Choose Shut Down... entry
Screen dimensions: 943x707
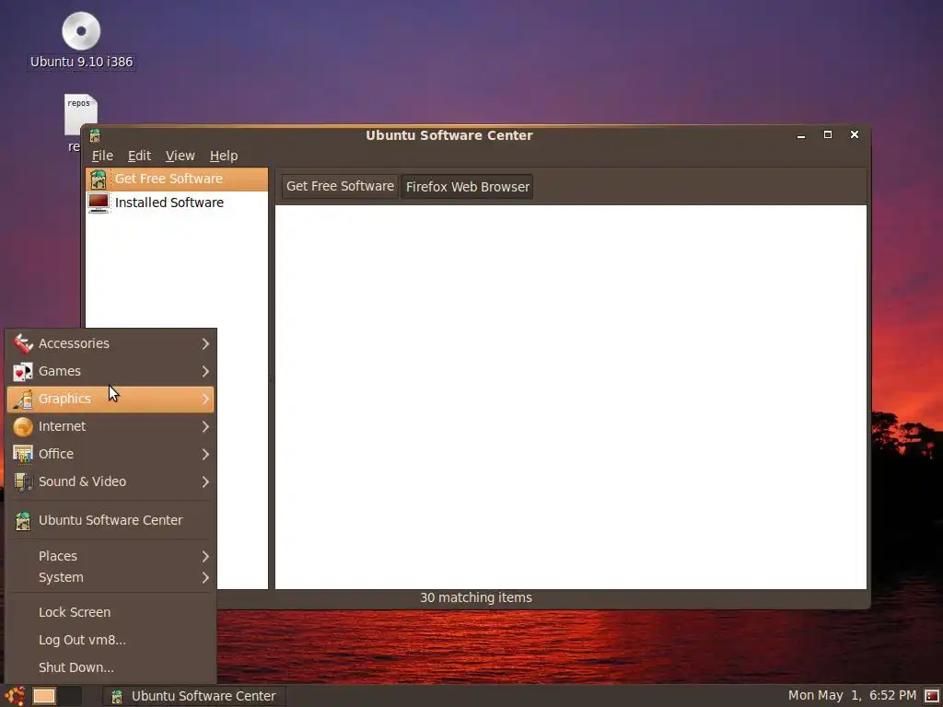click(x=111, y=667)
